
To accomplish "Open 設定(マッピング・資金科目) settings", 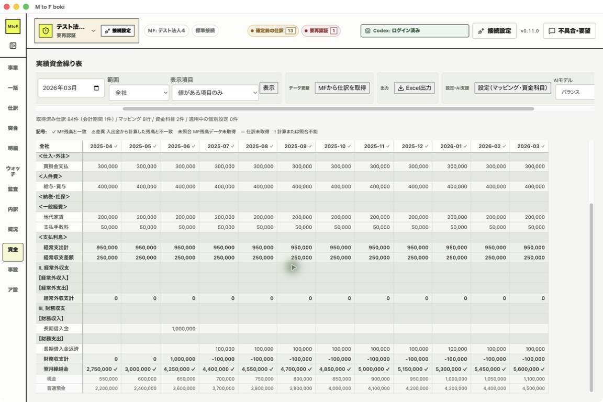I will click(512, 88).
